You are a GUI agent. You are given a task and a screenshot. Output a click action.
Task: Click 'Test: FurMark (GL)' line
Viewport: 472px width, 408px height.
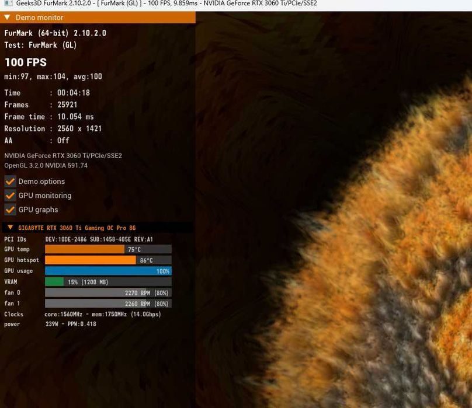coord(40,45)
